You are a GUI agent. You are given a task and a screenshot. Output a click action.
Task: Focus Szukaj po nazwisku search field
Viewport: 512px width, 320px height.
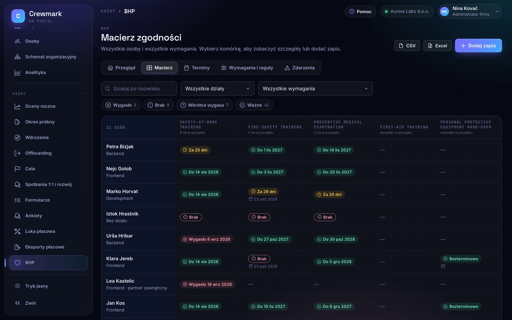coord(139,89)
